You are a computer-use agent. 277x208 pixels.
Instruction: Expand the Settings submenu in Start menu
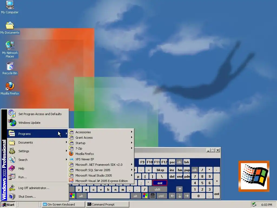(38, 151)
